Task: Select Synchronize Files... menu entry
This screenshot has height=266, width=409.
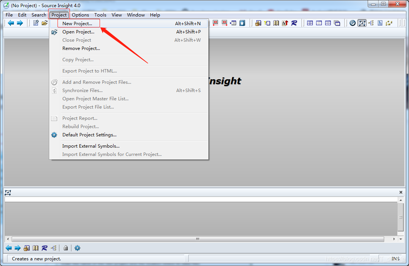Action: tap(129, 91)
